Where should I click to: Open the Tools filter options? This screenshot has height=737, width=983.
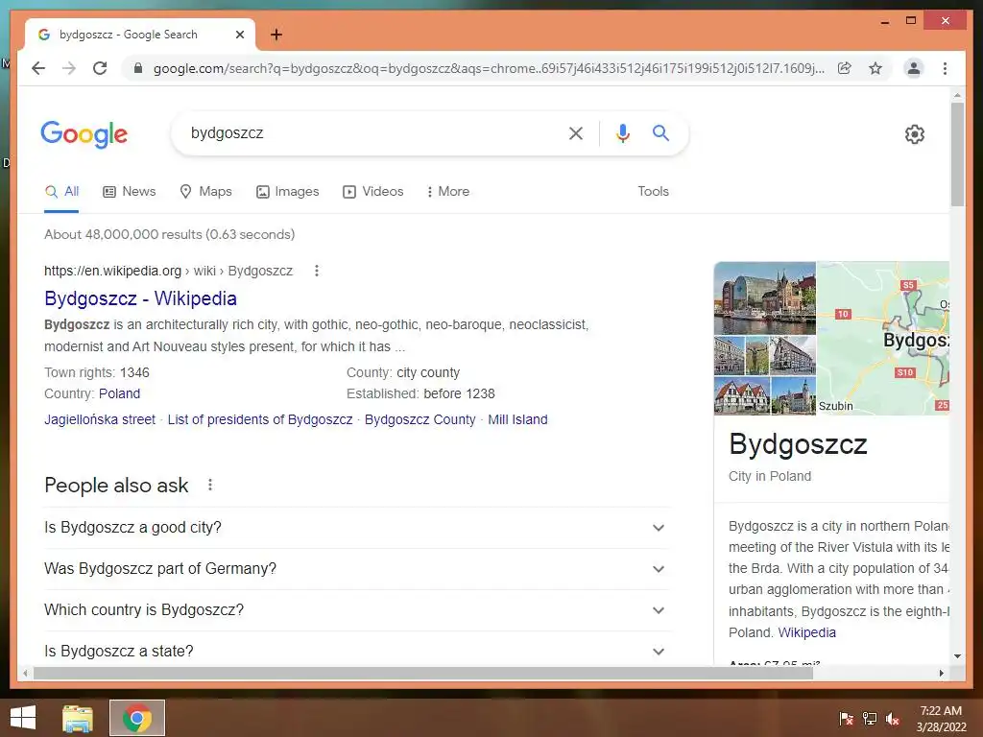(x=653, y=192)
